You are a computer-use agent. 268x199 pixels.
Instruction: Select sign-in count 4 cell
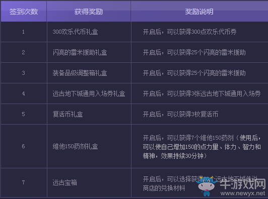23,93
